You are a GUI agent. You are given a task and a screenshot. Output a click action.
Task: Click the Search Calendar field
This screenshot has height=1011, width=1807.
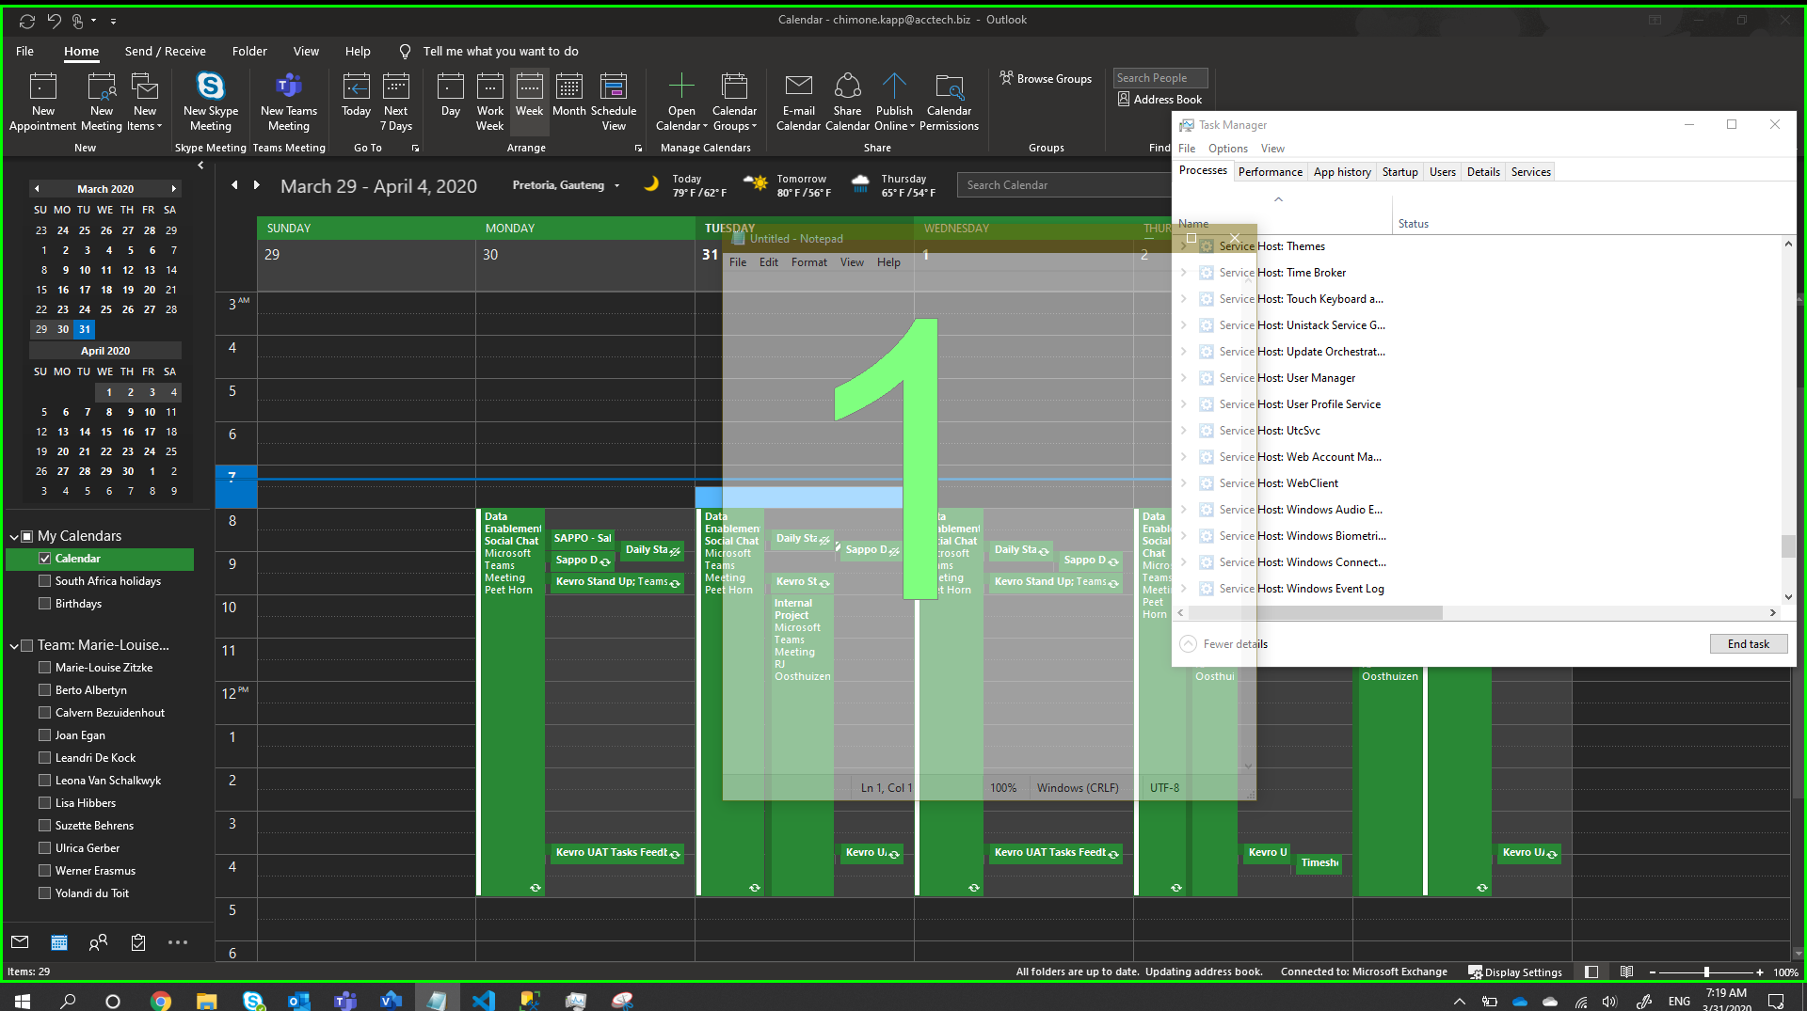1064,185
